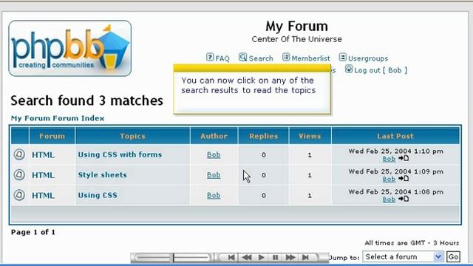Screen dimensions: 473x266
Task: Click the Memberlist icon
Action: tap(286, 57)
